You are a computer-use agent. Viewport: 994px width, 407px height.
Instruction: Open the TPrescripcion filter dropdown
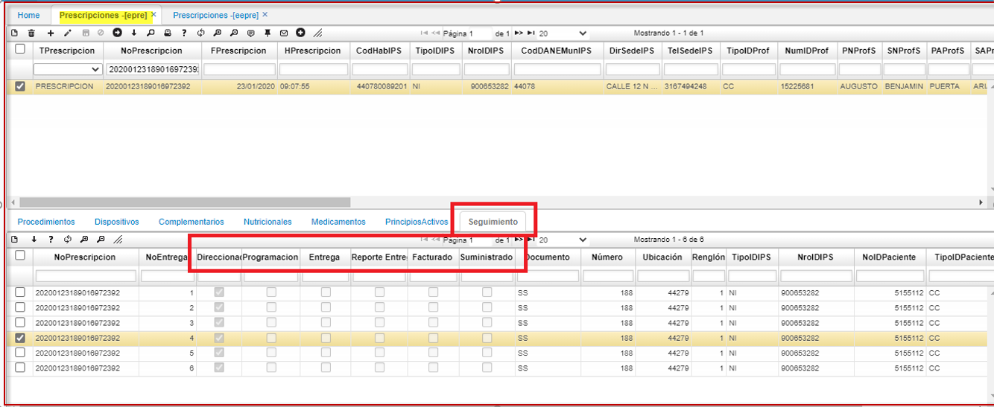[x=68, y=69]
